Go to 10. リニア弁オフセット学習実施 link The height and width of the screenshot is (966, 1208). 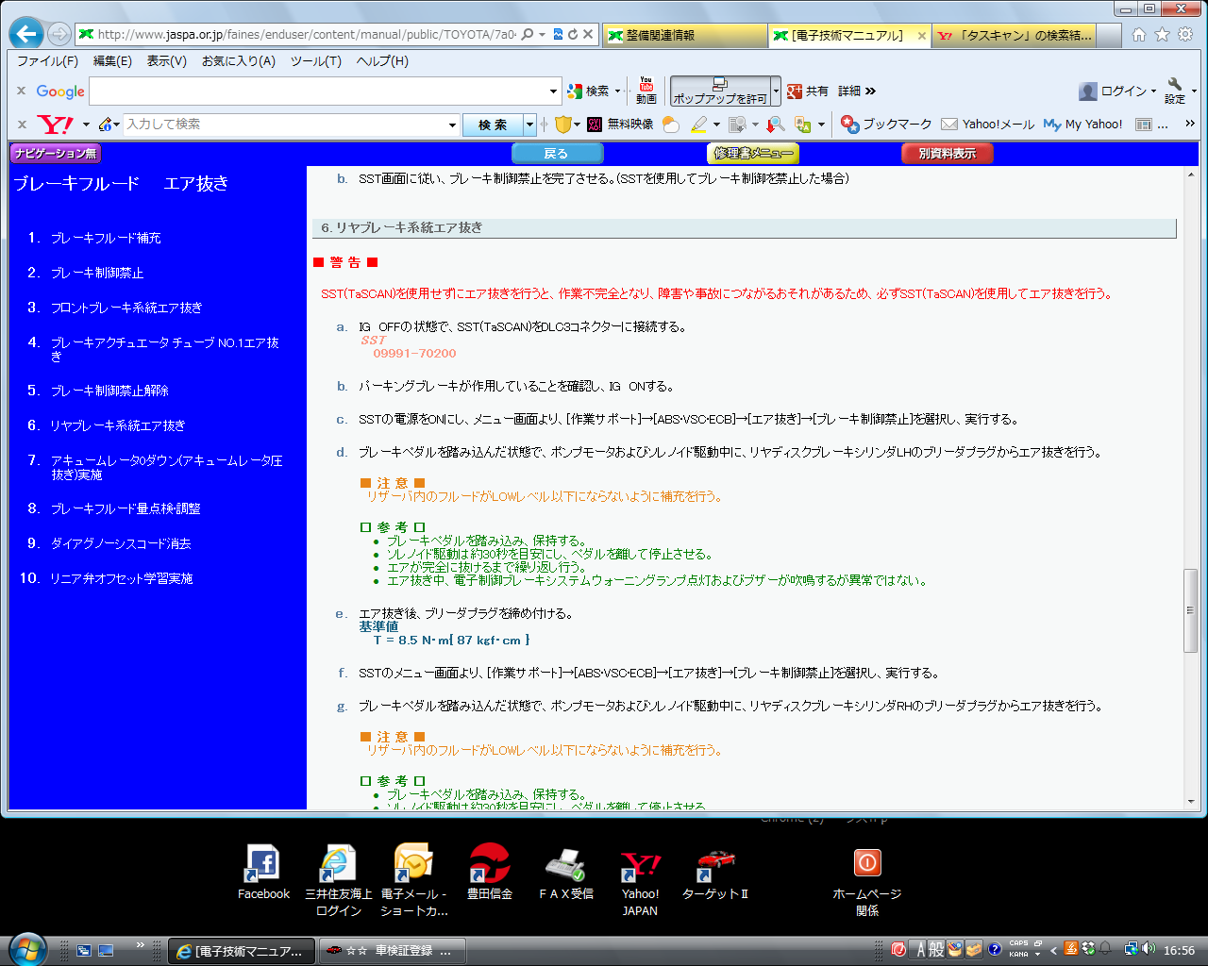[x=122, y=578]
